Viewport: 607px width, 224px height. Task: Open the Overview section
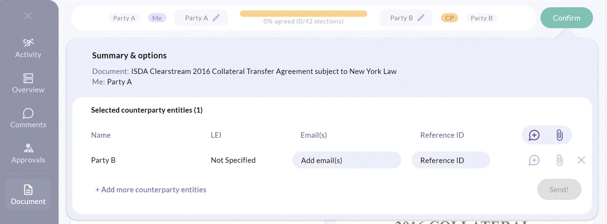pos(28,83)
